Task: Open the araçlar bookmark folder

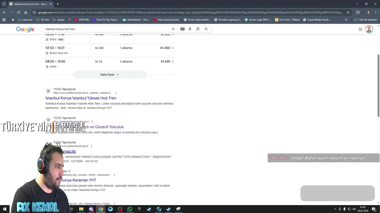Action: coord(58,20)
